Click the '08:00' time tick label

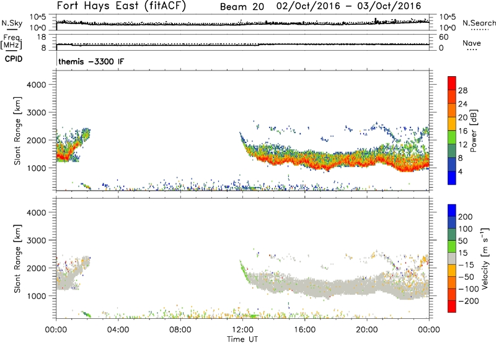click(180, 330)
